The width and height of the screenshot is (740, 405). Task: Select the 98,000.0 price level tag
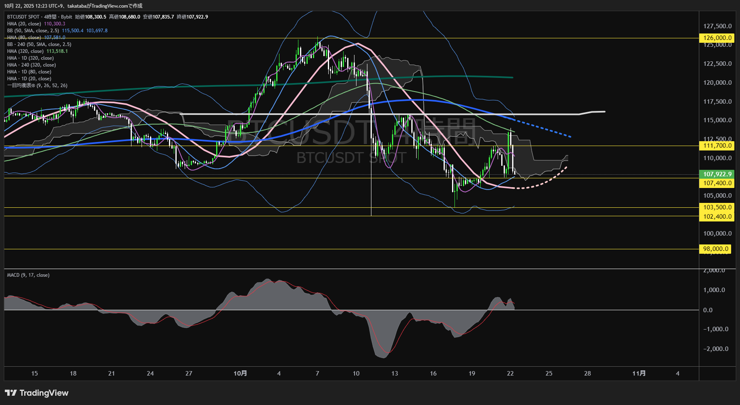716,249
